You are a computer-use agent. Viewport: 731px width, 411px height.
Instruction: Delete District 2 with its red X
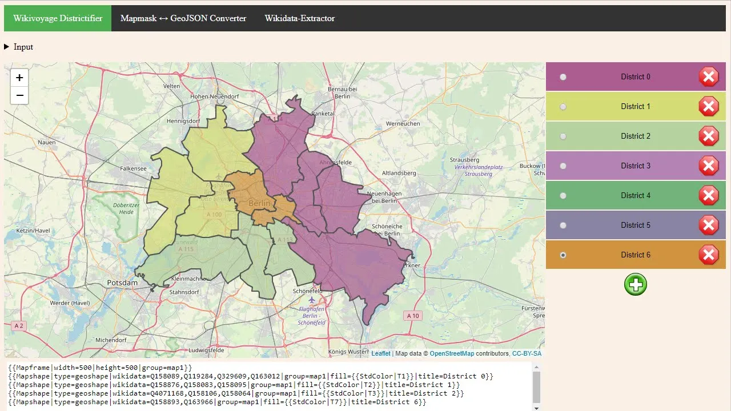pos(709,136)
